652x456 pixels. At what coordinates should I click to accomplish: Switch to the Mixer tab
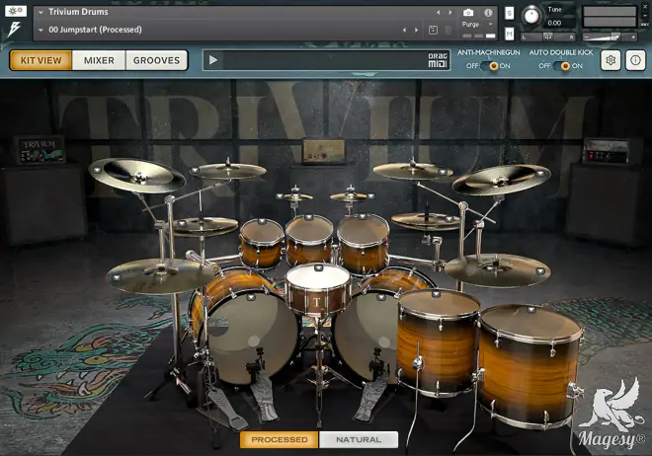(x=99, y=60)
